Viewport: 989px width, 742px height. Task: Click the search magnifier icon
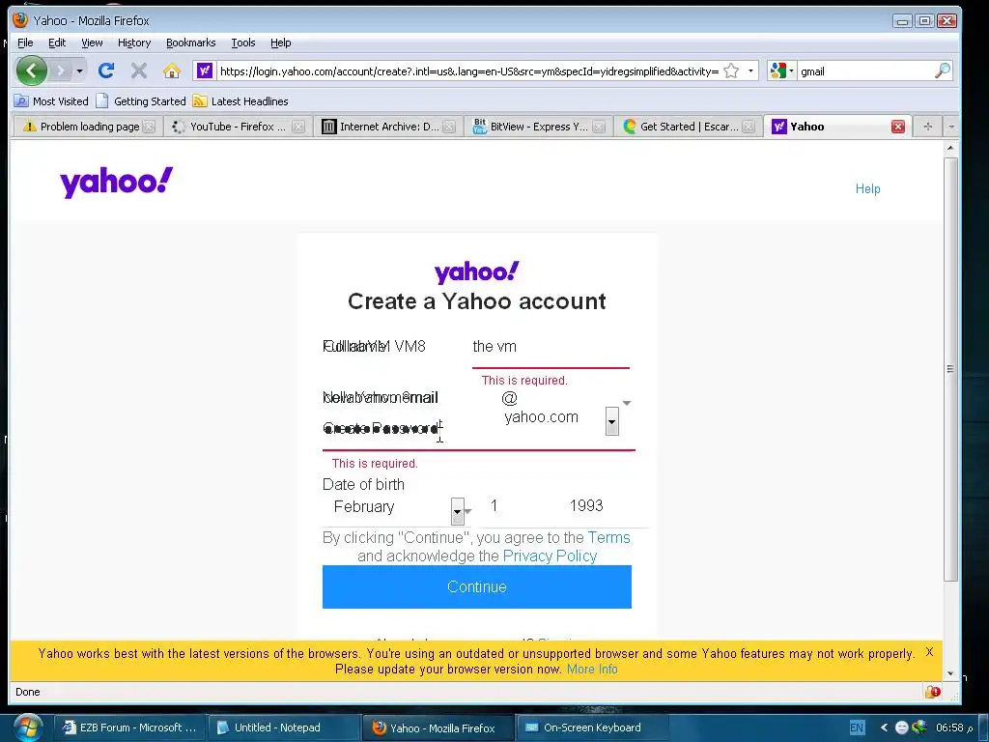click(x=942, y=71)
